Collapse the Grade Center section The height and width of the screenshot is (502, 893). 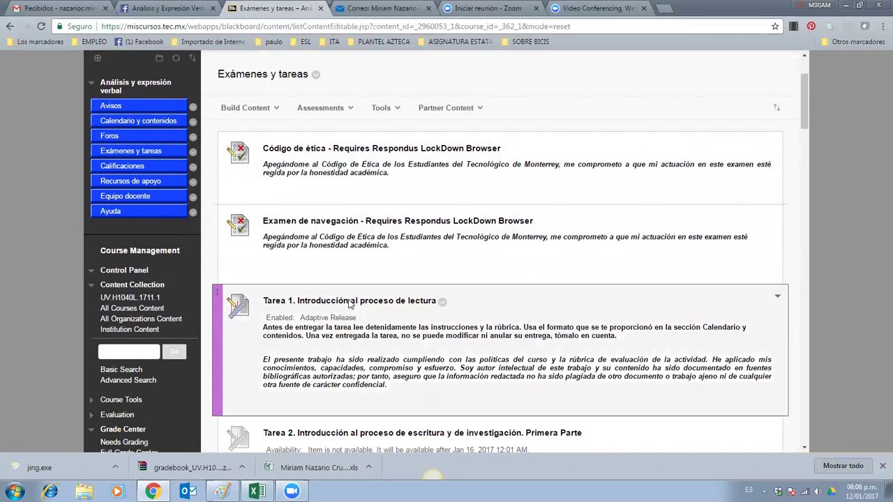(91, 429)
